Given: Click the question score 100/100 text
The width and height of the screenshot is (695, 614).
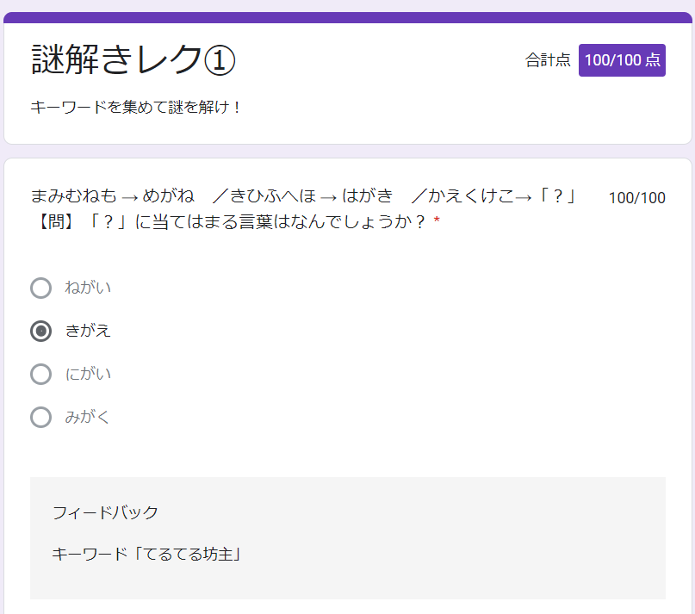Looking at the screenshot, I should [636, 197].
